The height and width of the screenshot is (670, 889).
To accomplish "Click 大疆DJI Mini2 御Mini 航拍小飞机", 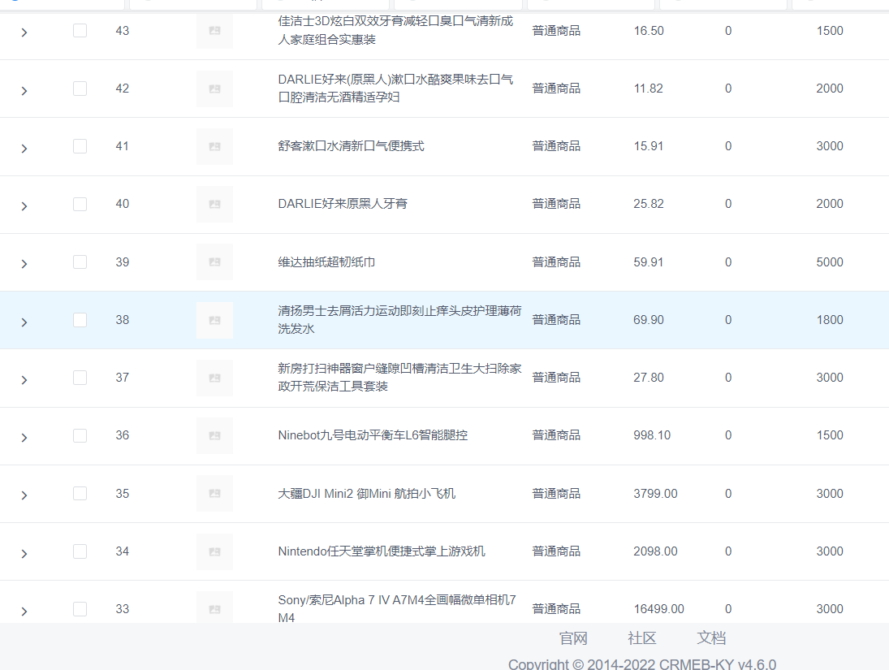I will 367,494.
